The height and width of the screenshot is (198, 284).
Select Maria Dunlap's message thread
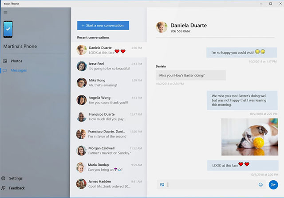coord(109,167)
